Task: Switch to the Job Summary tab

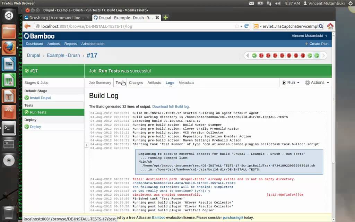Action: 100,83
